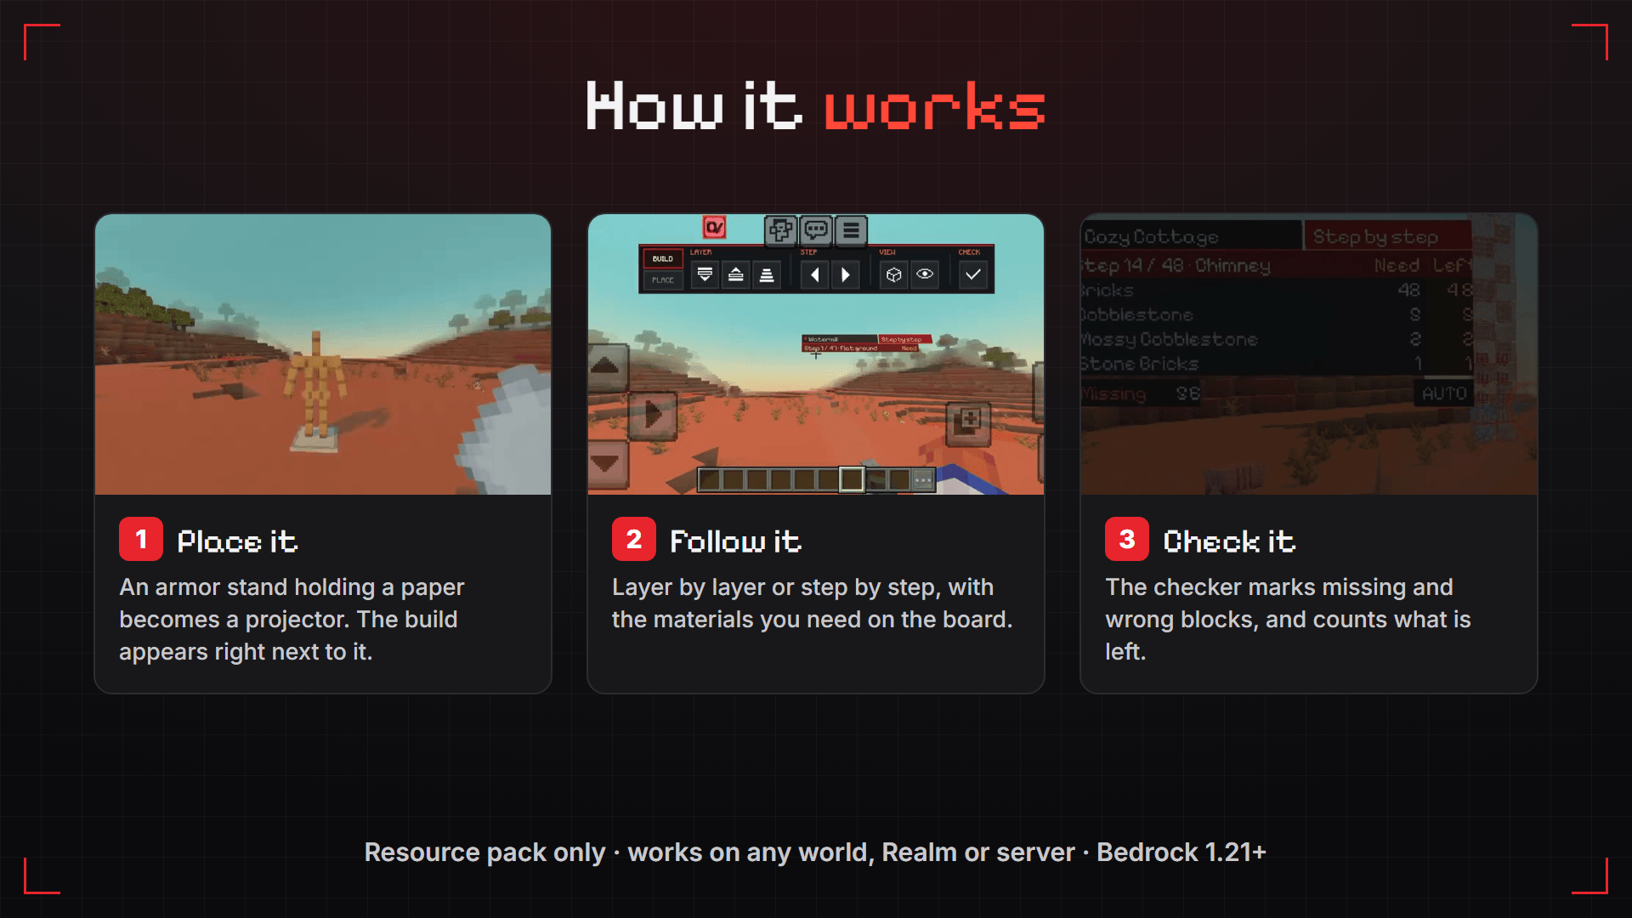Click the cube view icon
The width and height of the screenshot is (1632, 918).
893,275
